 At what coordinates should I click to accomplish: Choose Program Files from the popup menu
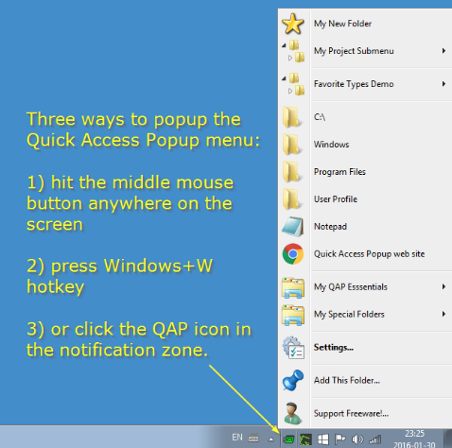pyautogui.click(x=365, y=172)
